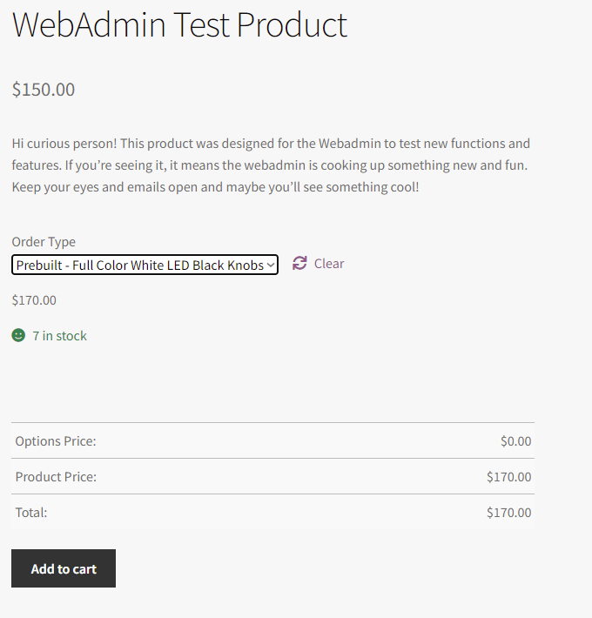Add the product to cart

coord(64,568)
